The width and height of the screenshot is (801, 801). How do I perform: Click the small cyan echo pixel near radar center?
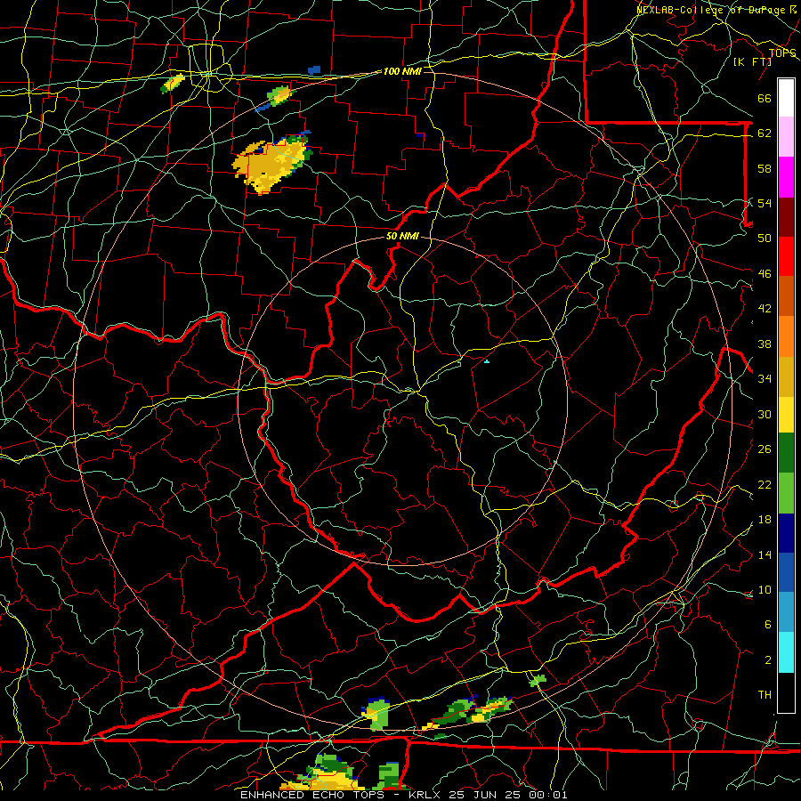(487, 361)
